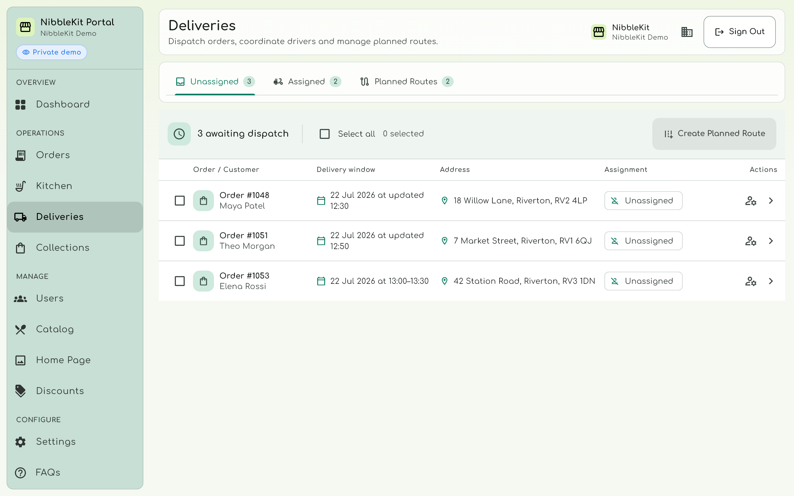Check the box for Order #1051
Viewport: 794px width, 496px height.
pyautogui.click(x=180, y=241)
